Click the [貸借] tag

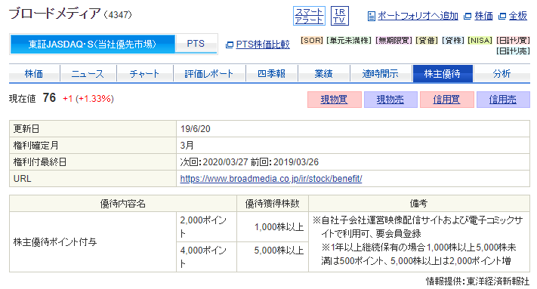click(x=427, y=40)
